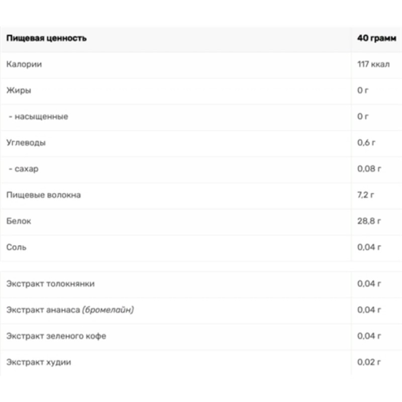402x402 pixels.
Task: Select the "Экстракт худии" row label
Action: tap(39, 362)
